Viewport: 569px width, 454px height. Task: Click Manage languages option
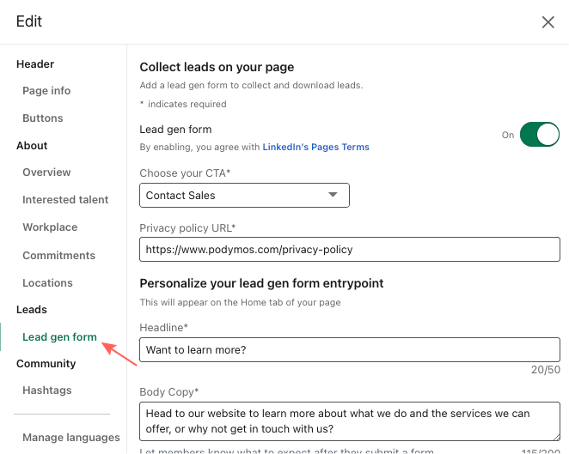(71, 438)
